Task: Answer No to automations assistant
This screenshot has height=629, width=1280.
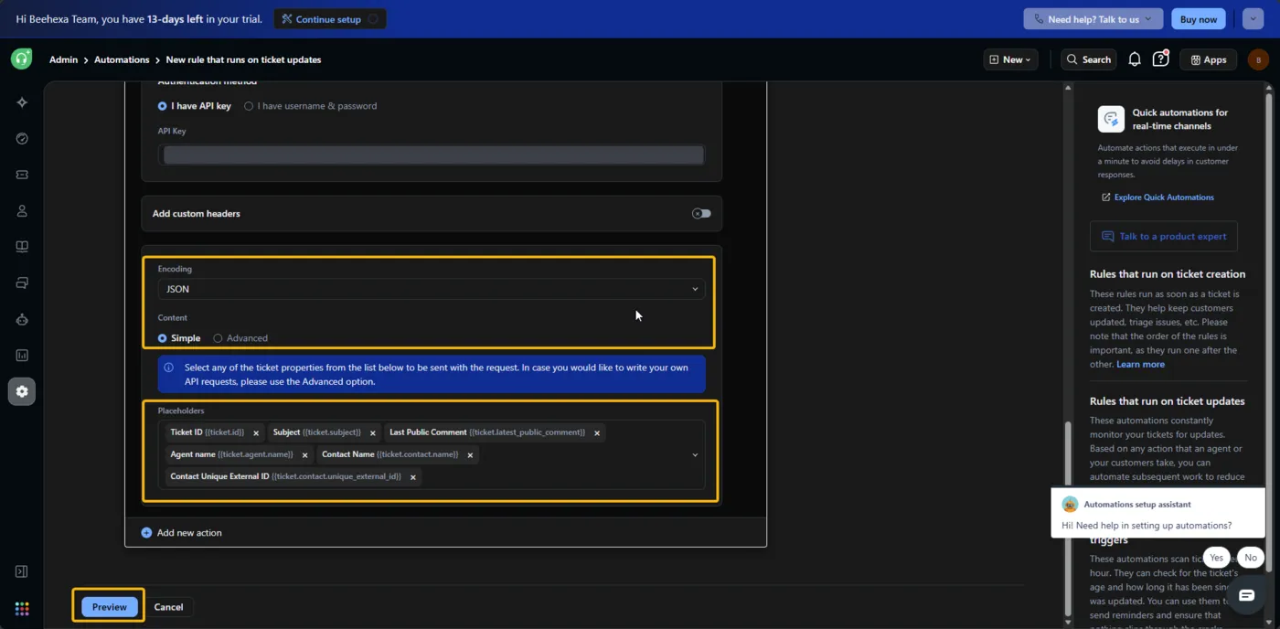Action: (x=1251, y=558)
